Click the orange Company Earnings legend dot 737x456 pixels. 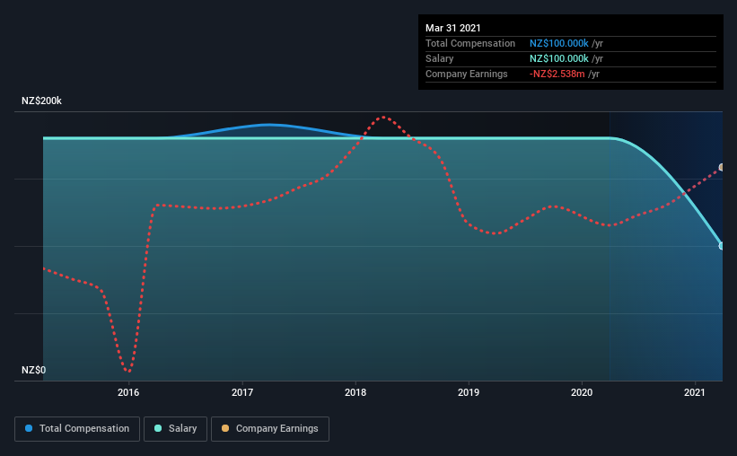pos(225,428)
